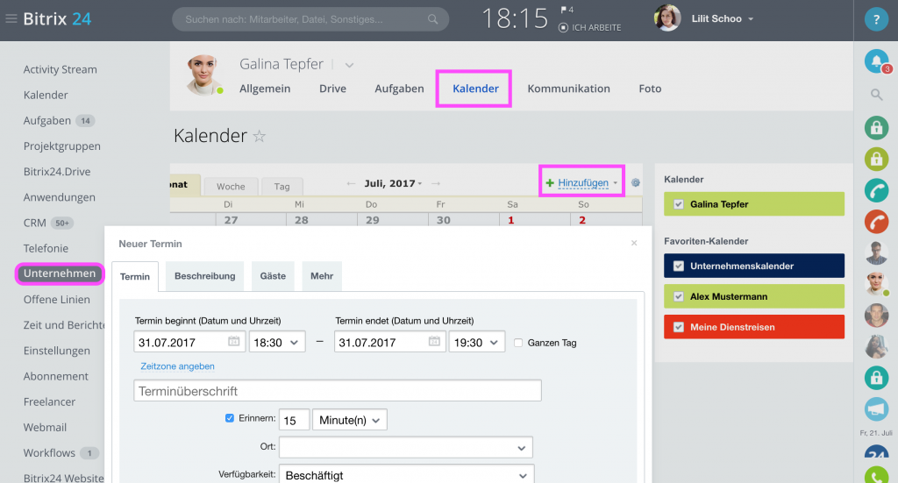Open start time 18:30 dropdown

pos(276,342)
